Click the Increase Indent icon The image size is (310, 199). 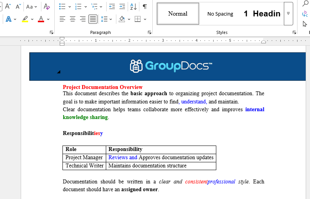coord(122,7)
